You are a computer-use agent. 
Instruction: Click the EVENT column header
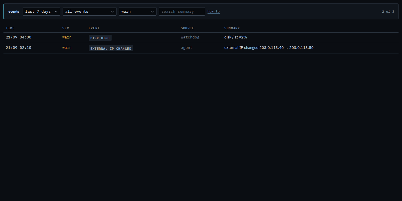pyautogui.click(x=94, y=28)
